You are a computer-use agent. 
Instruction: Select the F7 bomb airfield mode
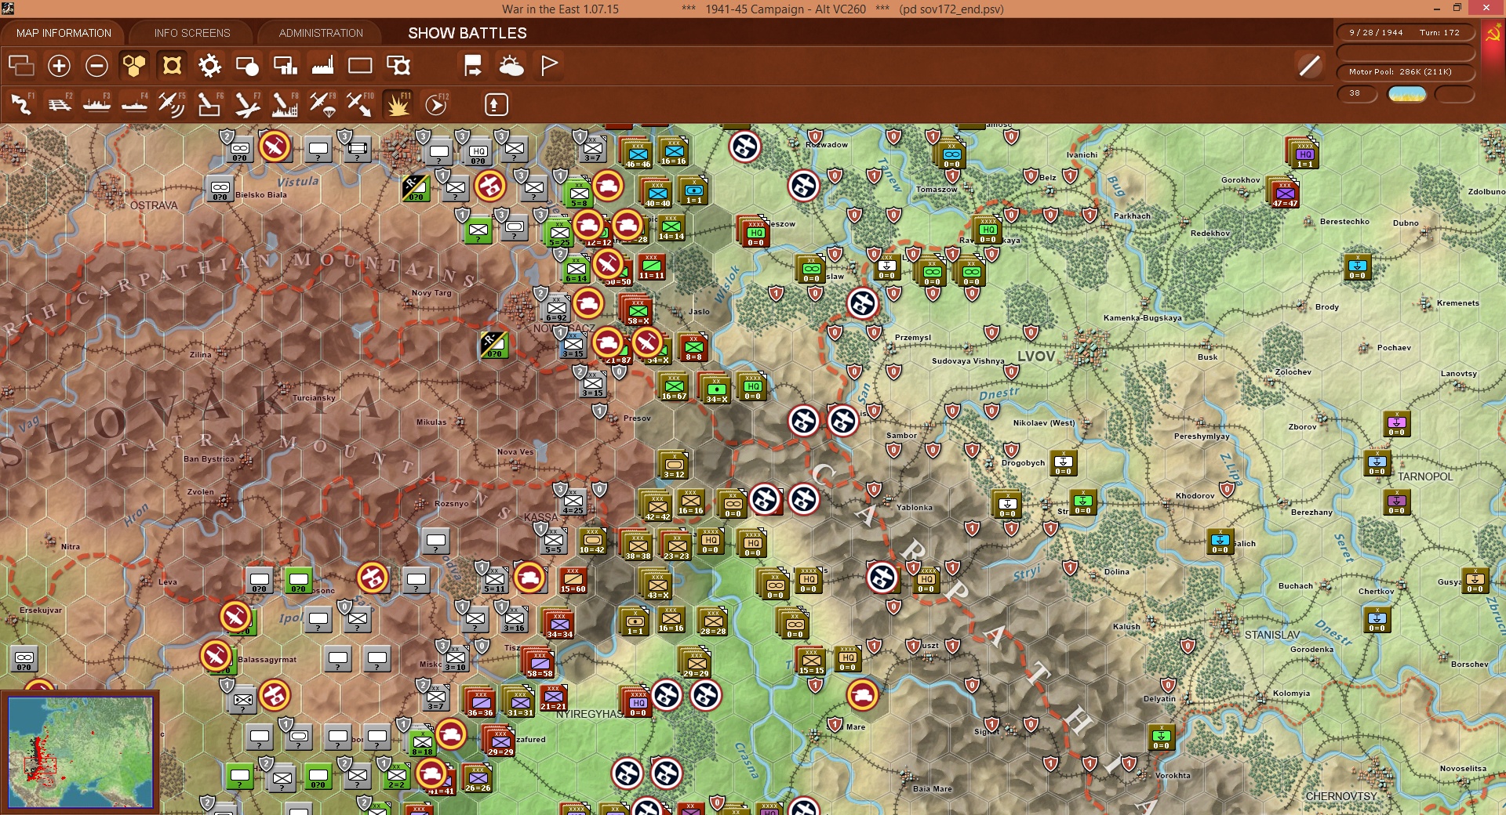pos(247,104)
